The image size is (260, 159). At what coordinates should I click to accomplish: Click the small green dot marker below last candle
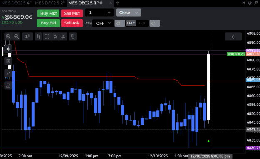[208, 141]
